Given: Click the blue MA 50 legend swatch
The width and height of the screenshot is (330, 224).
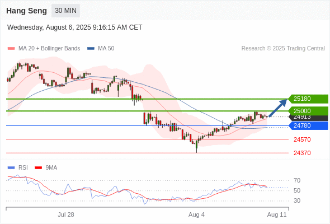Looking at the screenshot, I should pos(91,49).
